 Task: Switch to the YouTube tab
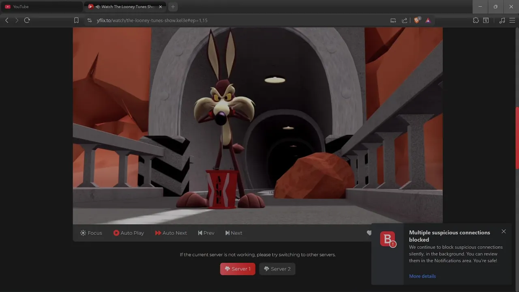pos(42,6)
